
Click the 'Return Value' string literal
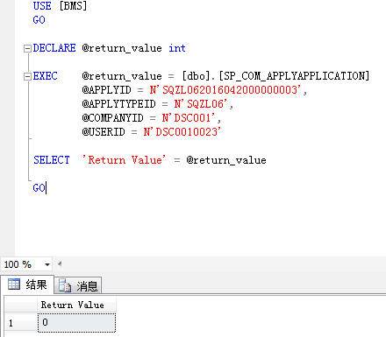coord(124,160)
